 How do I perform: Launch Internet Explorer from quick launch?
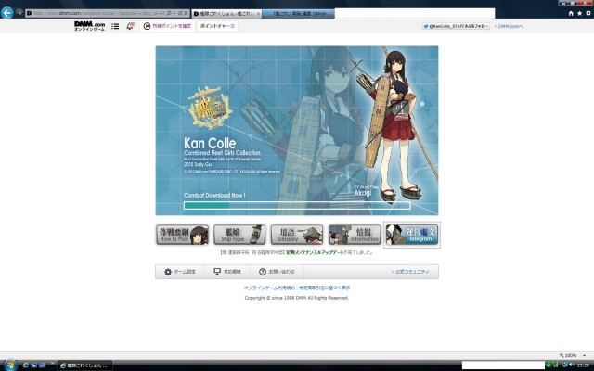(x=26, y=365)
